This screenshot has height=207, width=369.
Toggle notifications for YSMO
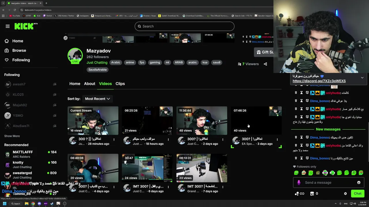[x=54, y=116]
